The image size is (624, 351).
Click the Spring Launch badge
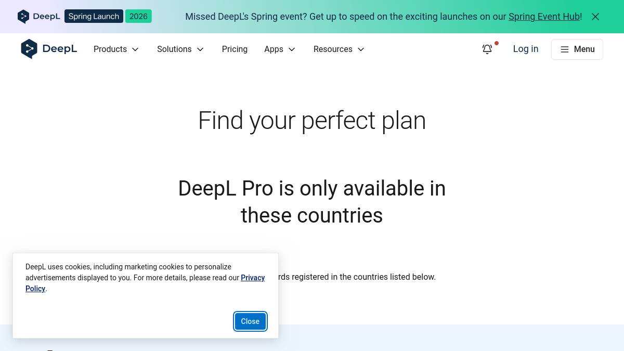94,17
